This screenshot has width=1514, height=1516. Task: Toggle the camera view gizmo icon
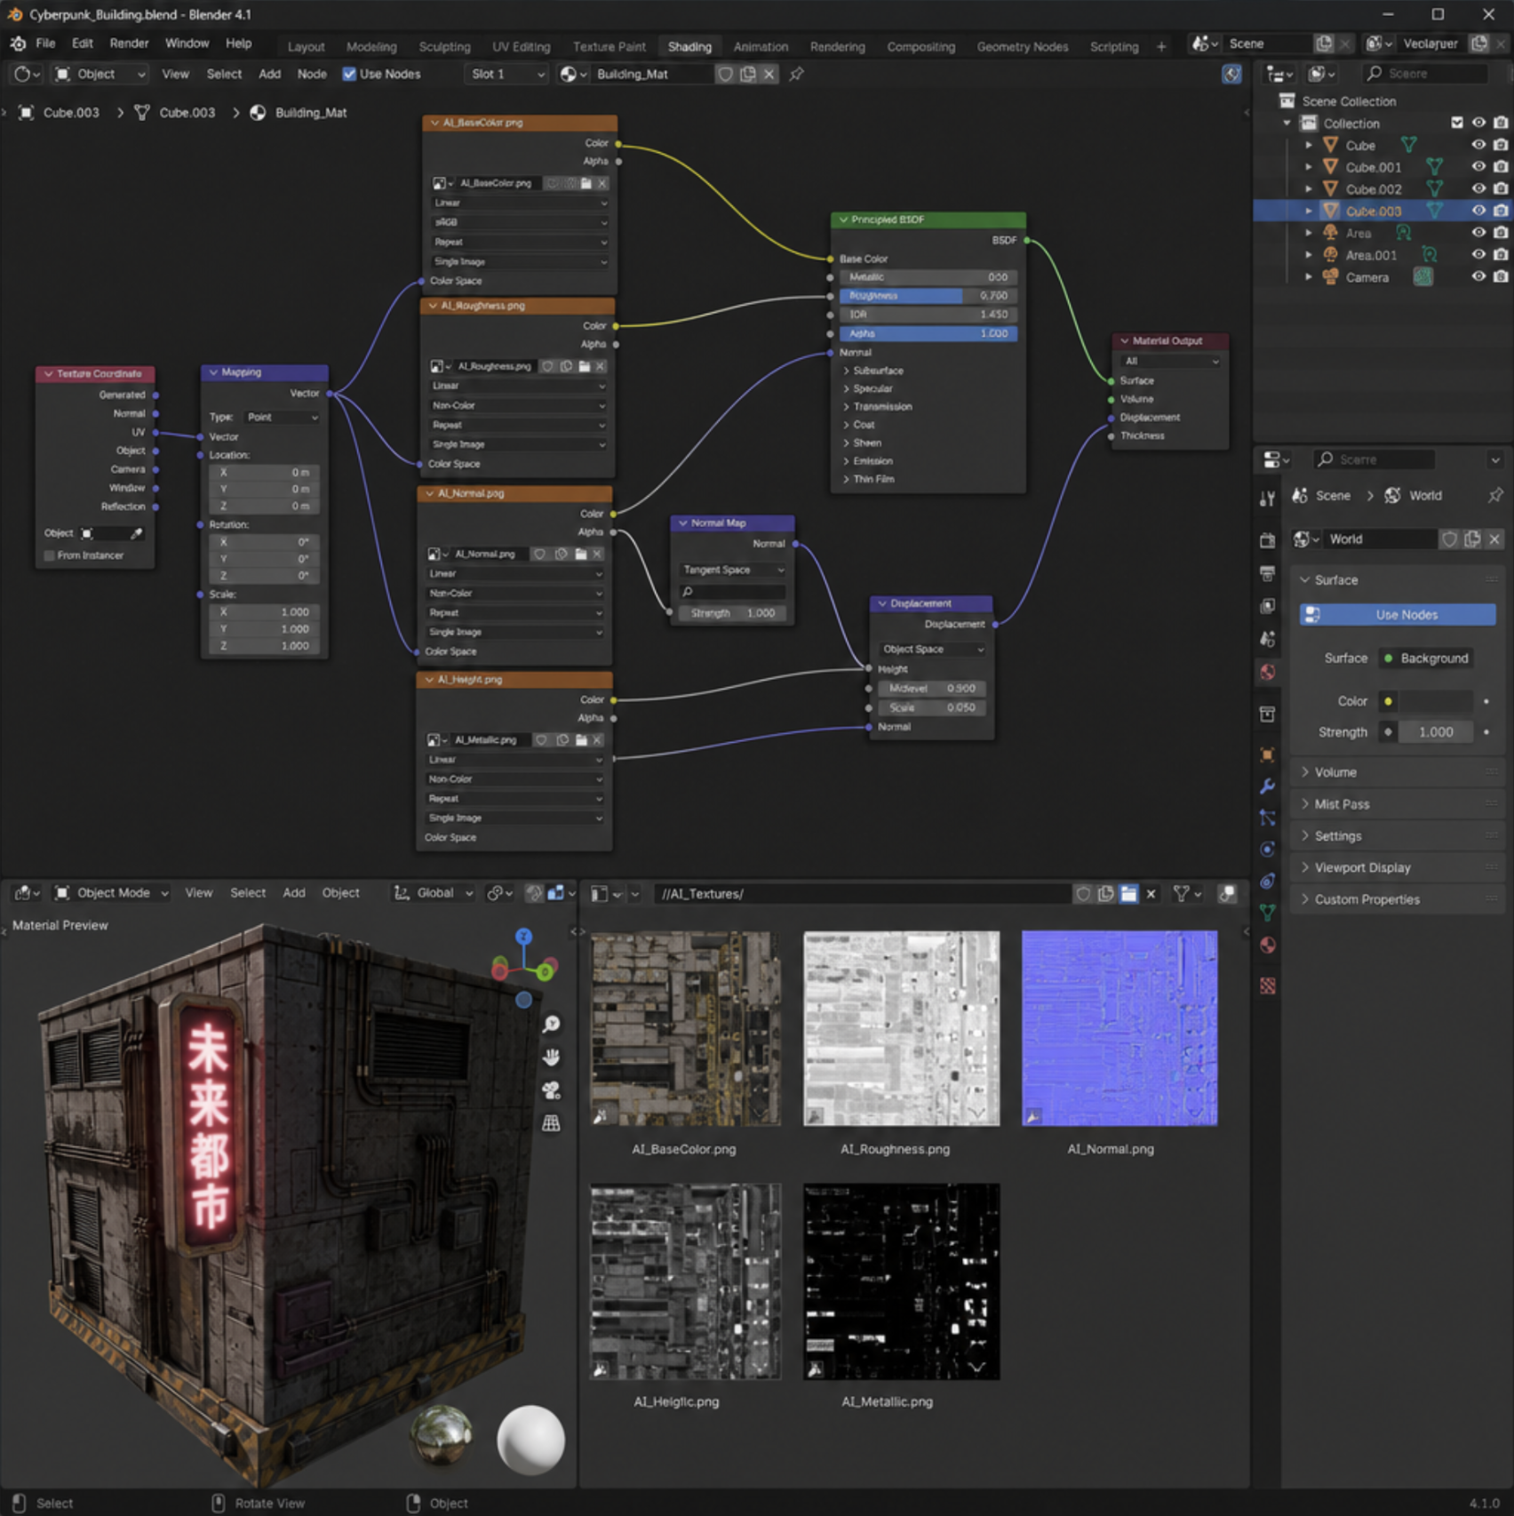point(552,1090)
